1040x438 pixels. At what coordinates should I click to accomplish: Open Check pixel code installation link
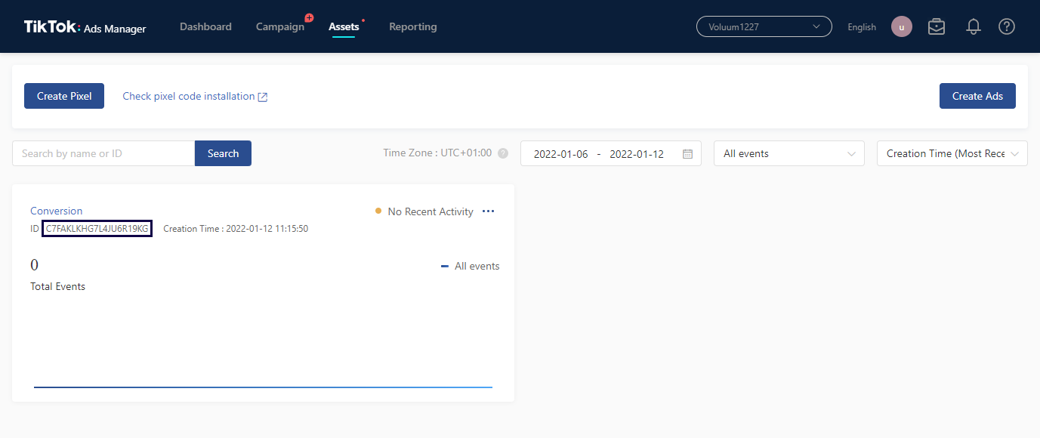pyautogui.click(x=188, y=96)
